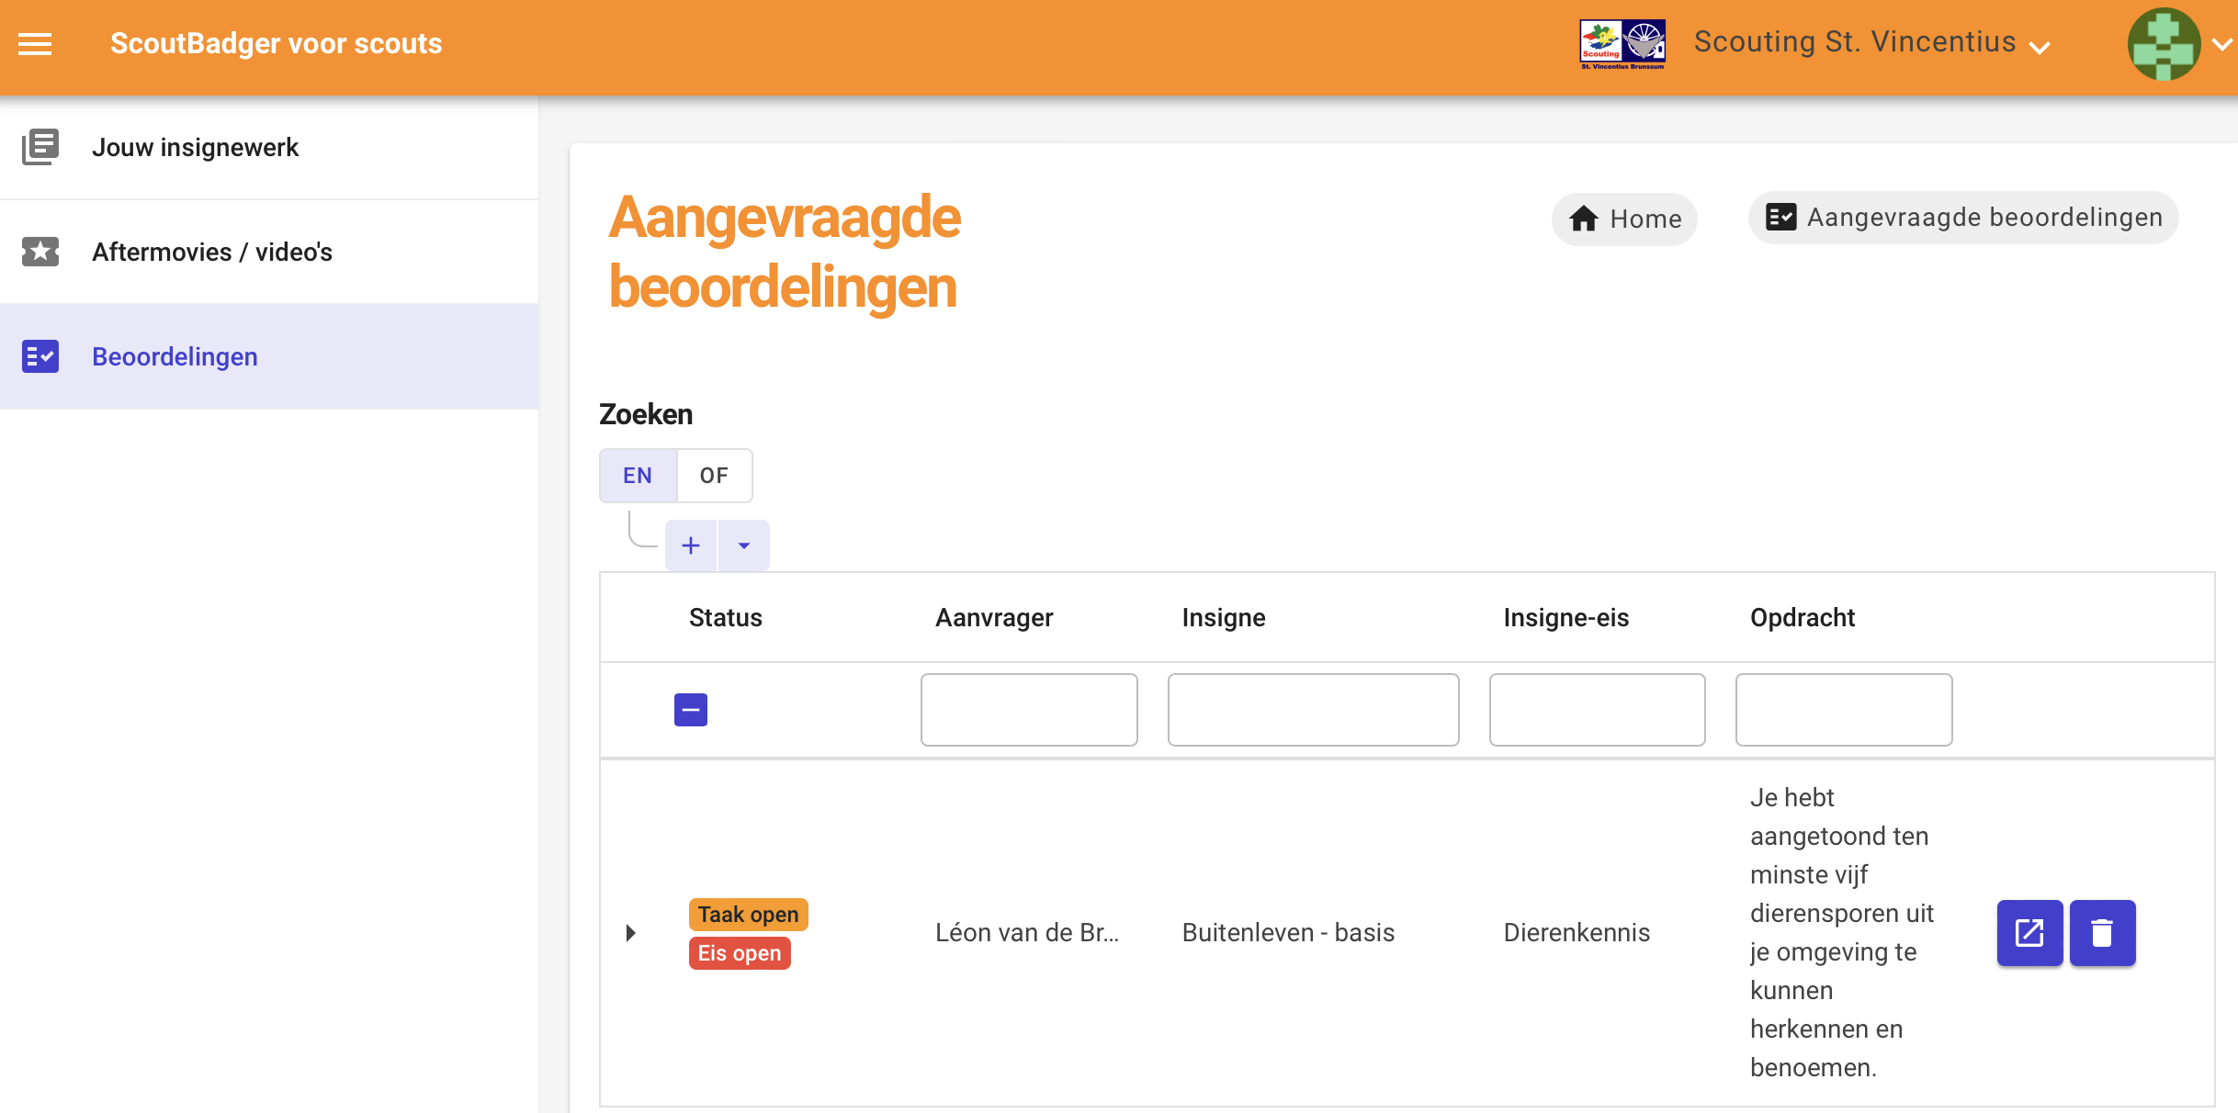The height and width of the screenshot is (1113, 2238).
Task: Click the Eis open status badge
Action: click(x=740, y=953)
